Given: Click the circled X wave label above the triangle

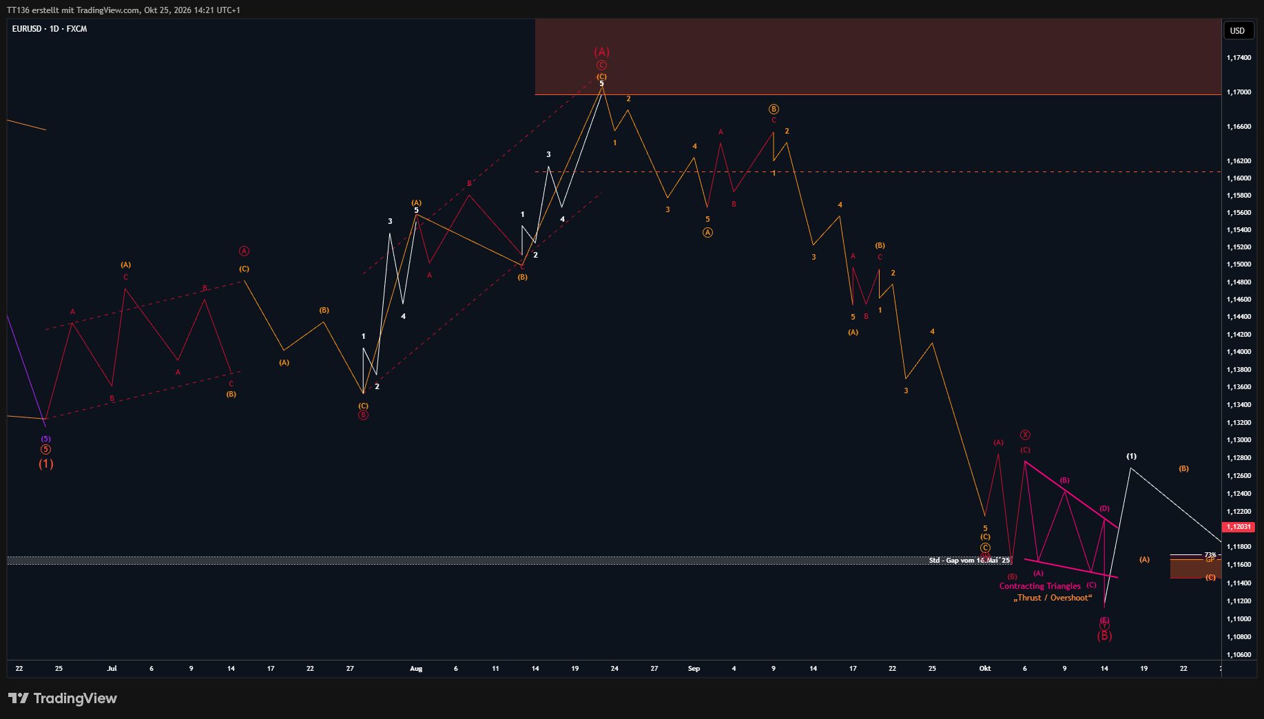Looking at the screenshot, I should tap(1025, 435).
